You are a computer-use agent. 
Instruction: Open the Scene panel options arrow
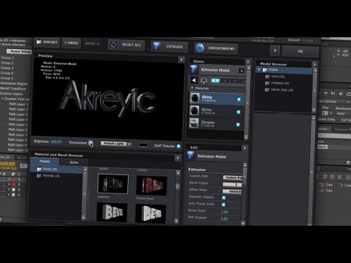pos(248,62)
